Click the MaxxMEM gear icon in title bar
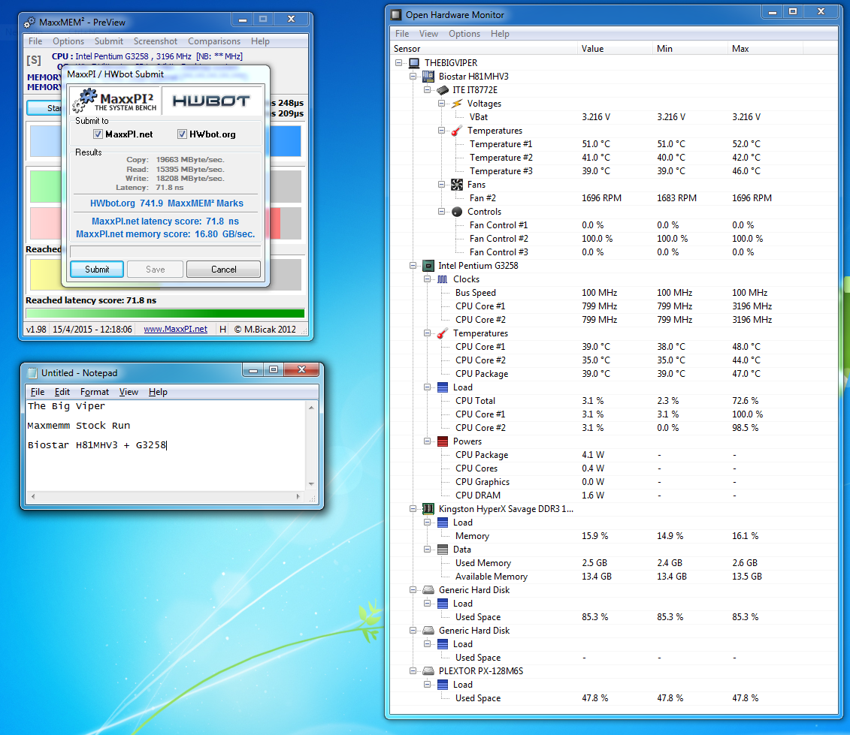 click(x=30, y=23)
